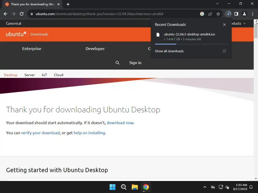Open the side panel icon
The width and height of the screenshot is (258, 193).
(x=236, y=14)
